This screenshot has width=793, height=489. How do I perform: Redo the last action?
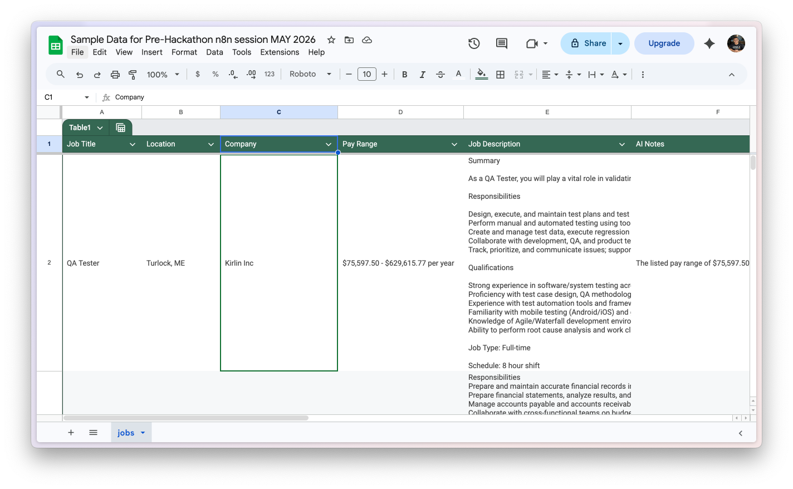tap(97, 75)
